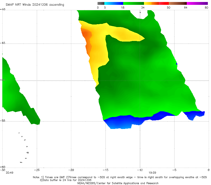Click the colorbar label '64'
211x185 pixels.
[186, 7]
